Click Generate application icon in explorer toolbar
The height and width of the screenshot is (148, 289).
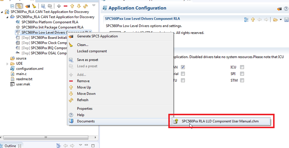[28, 6]
